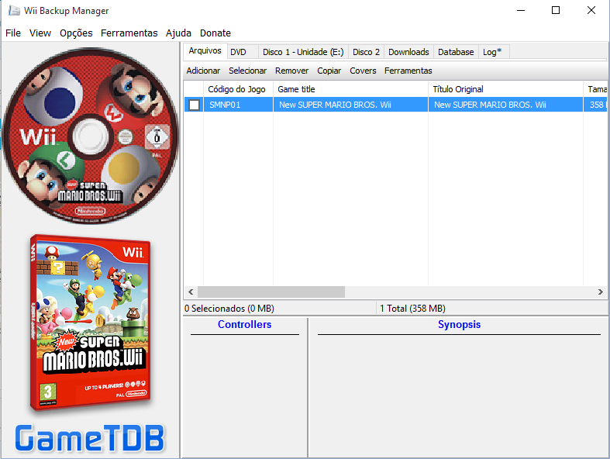Open the Selecionar dropdown menu

[x=247, y=71]
